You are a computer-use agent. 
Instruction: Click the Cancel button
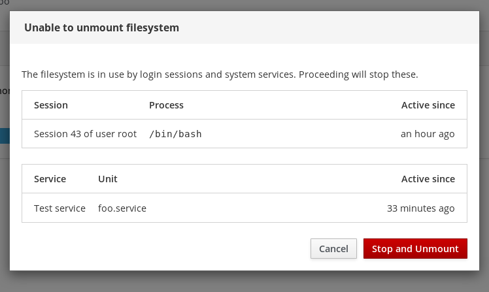pos(333,249)
